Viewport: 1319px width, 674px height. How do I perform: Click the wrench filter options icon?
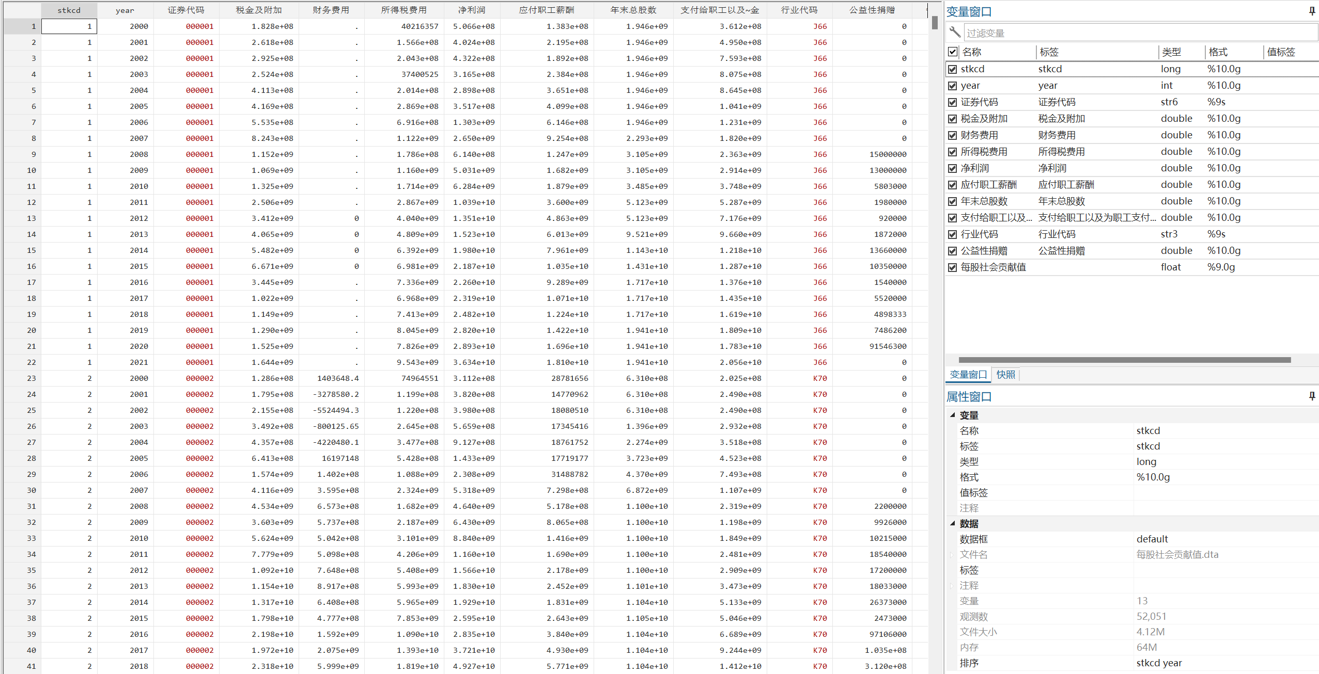tap(954, 33)
